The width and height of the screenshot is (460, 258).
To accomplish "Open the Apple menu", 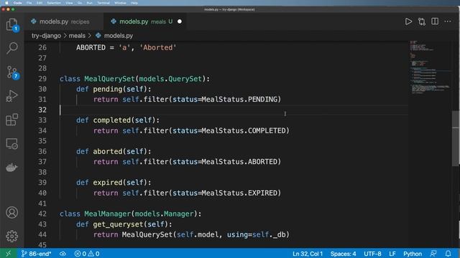I will (x=6, y=3).
